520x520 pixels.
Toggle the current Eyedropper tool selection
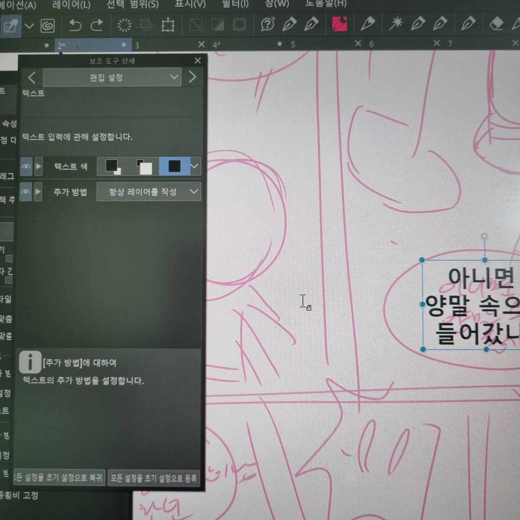point(12,25)
